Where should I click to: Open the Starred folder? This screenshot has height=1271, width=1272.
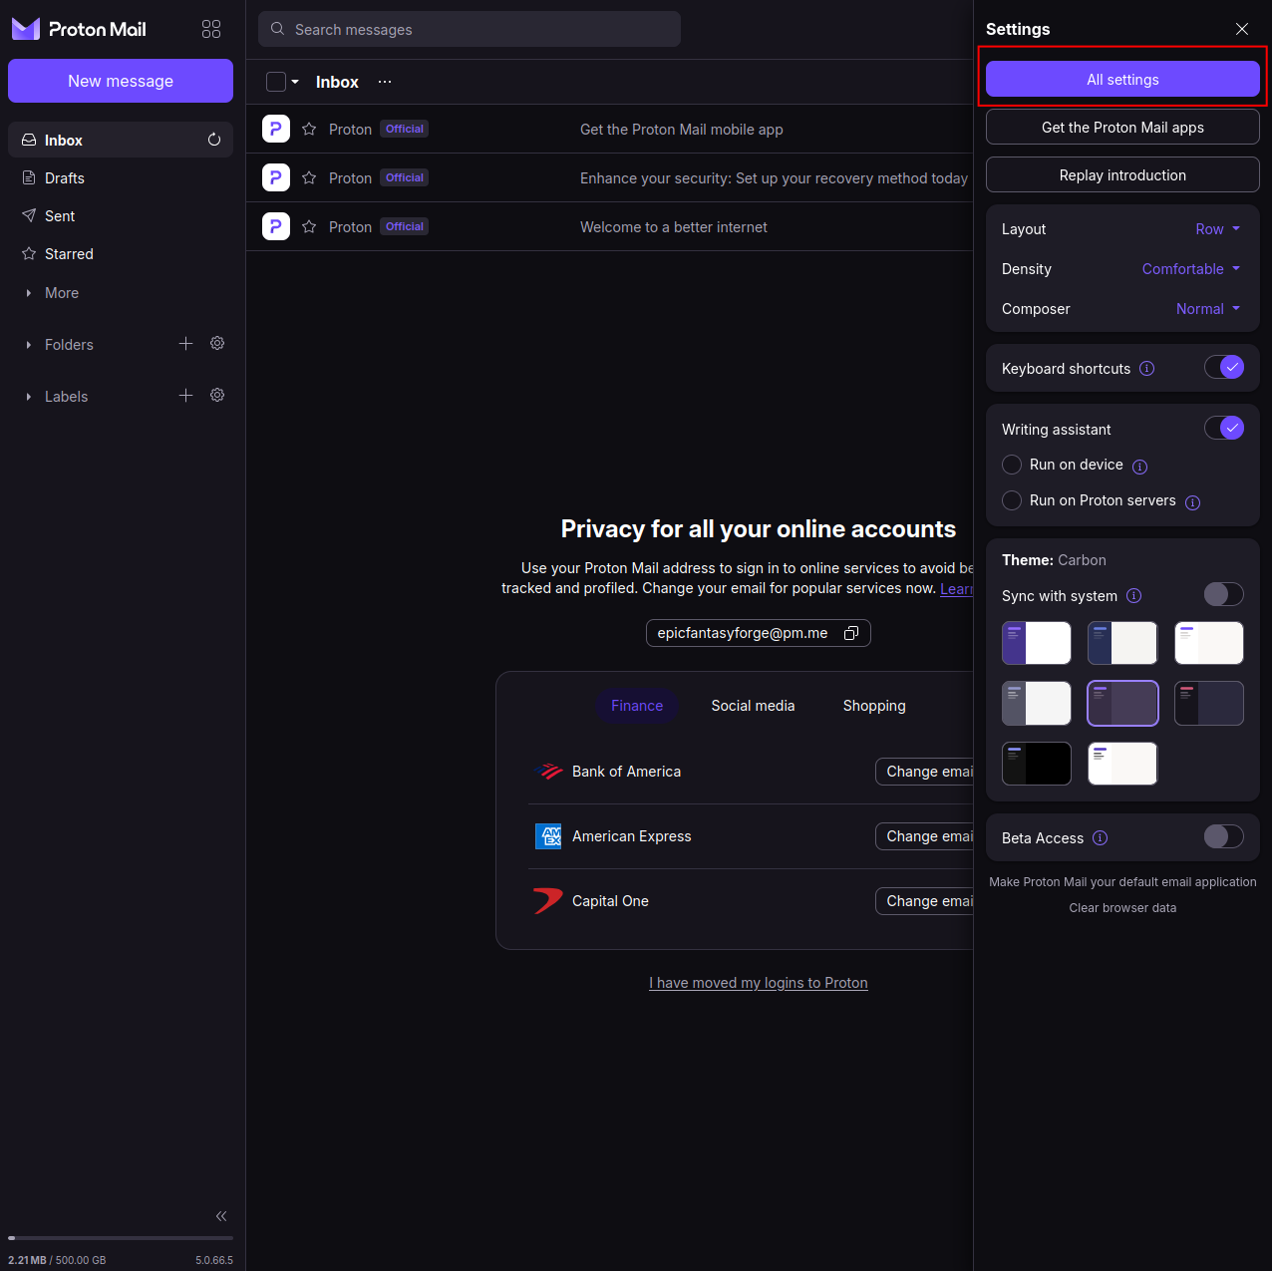click(x=121, y=253)
